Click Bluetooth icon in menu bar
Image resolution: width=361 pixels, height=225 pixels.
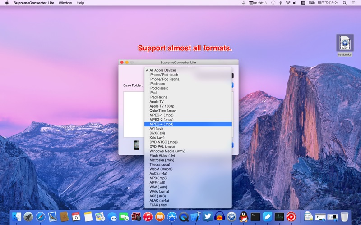[x=280, y=3]
